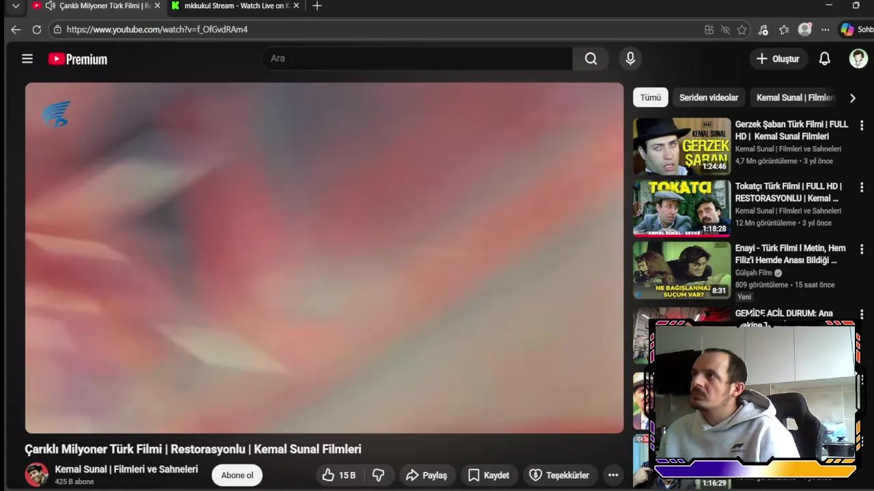Screen dimensions: 874x491
Task: Open more actions below the video
Action: [x=613, y=475]
